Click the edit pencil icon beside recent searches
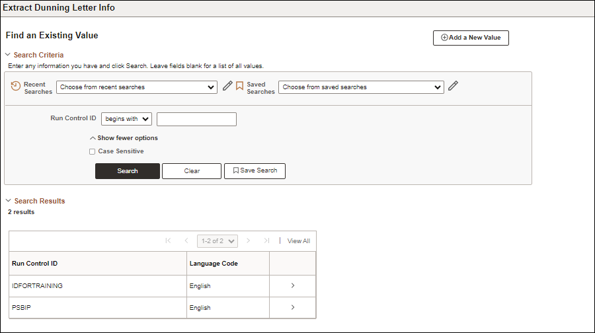 tap(227, 86)
